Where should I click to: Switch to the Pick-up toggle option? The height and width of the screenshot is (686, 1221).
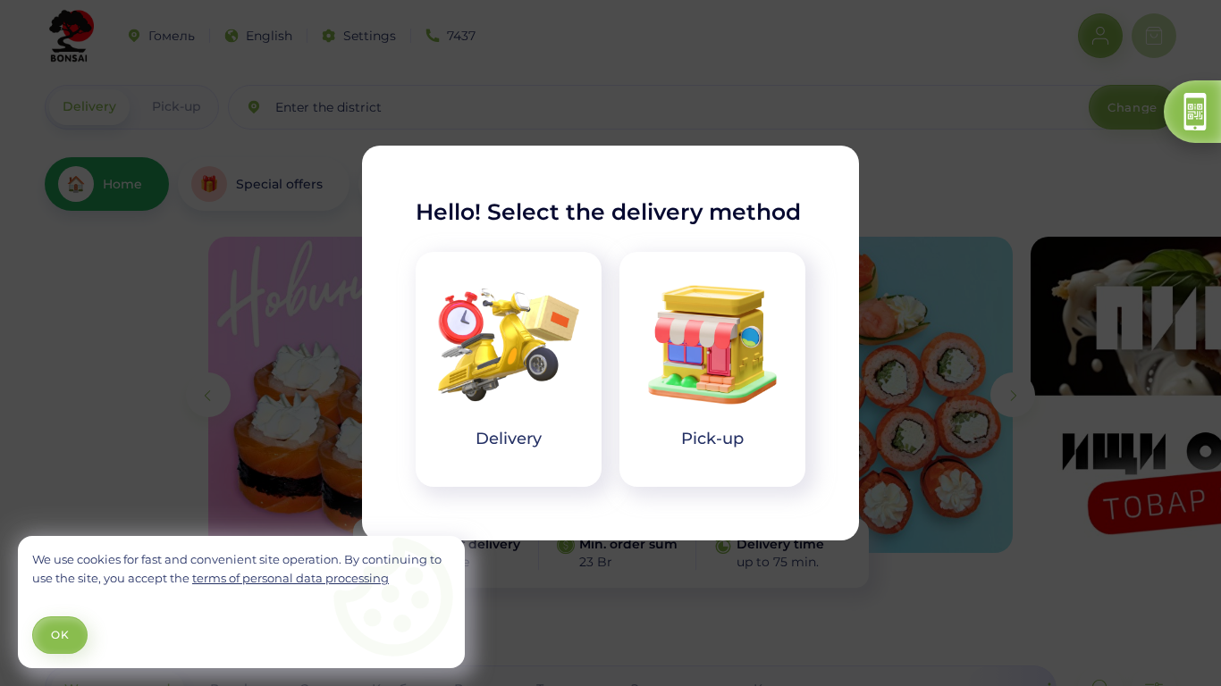click(176, 106)
